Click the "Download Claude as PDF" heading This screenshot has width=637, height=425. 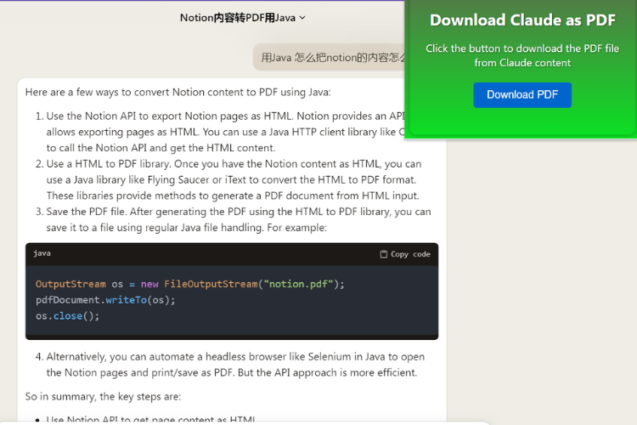(x=522, y=20)
